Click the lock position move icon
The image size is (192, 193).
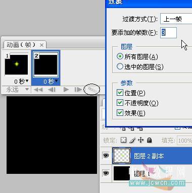click(140, 140)
